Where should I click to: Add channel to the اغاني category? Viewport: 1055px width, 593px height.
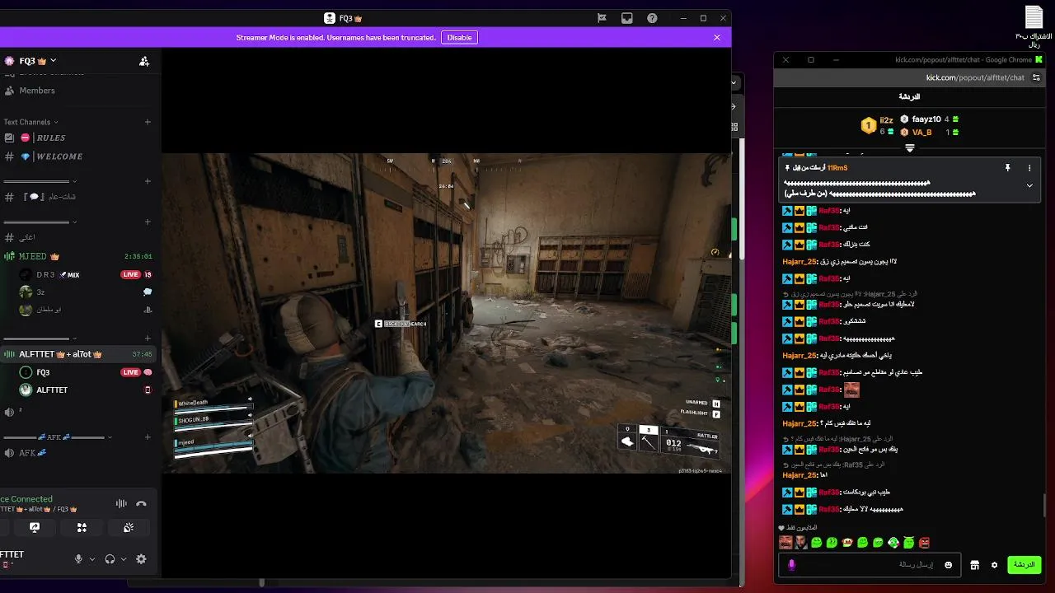(148, 222)
